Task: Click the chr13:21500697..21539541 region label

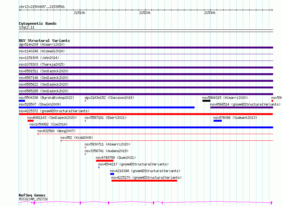Action: click(x=42, y=7)
